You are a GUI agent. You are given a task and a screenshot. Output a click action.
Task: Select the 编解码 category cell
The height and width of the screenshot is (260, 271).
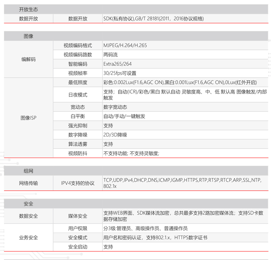28,59
